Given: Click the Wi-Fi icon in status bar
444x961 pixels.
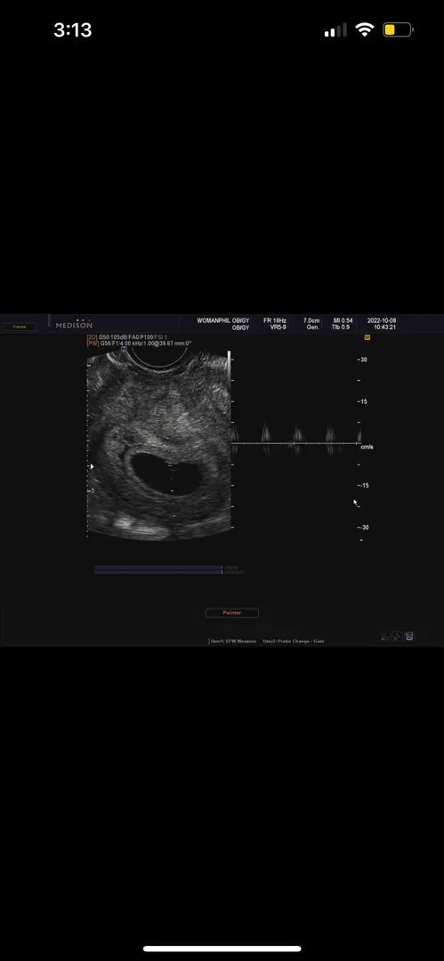Looking at the screenshot, I should coord(365,30).
